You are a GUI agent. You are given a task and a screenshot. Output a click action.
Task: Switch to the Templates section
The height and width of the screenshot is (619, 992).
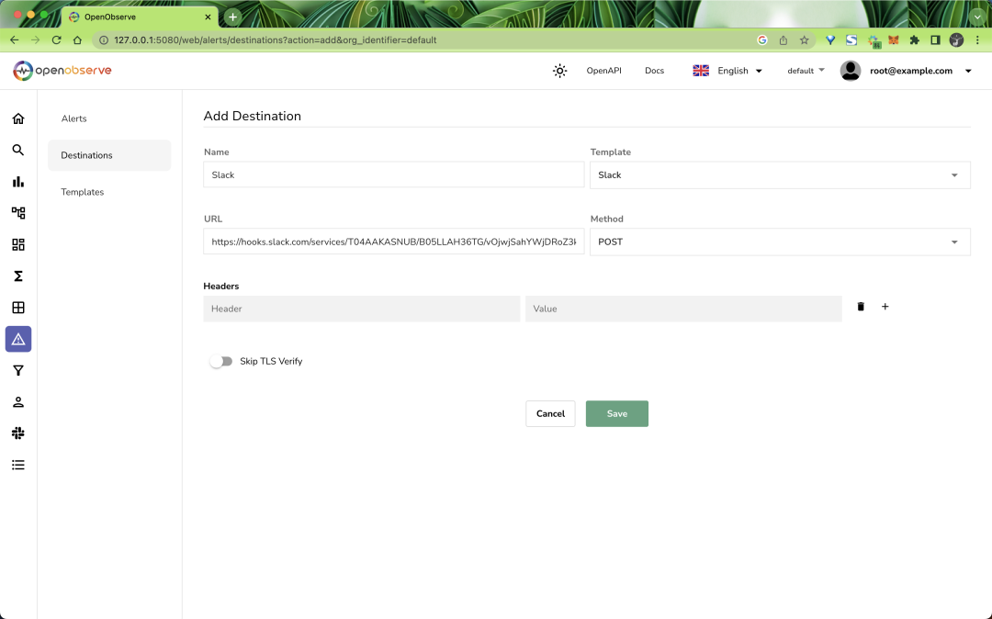pyautogui.click(x=82, y=192)
